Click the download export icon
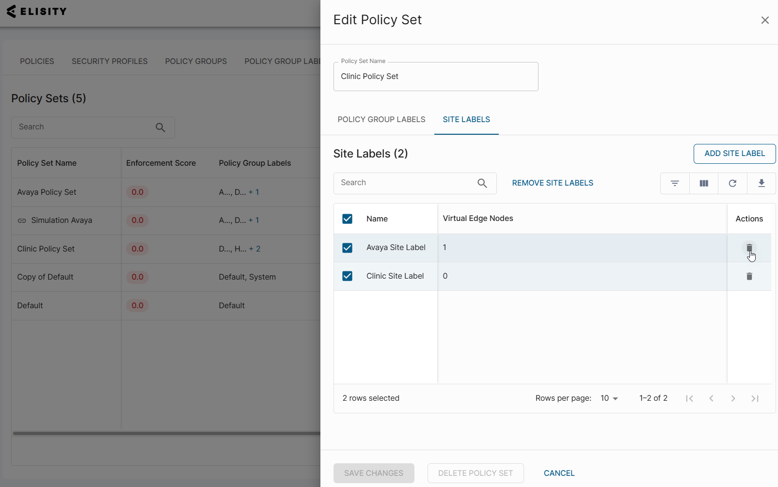 (x=761, y=183)
